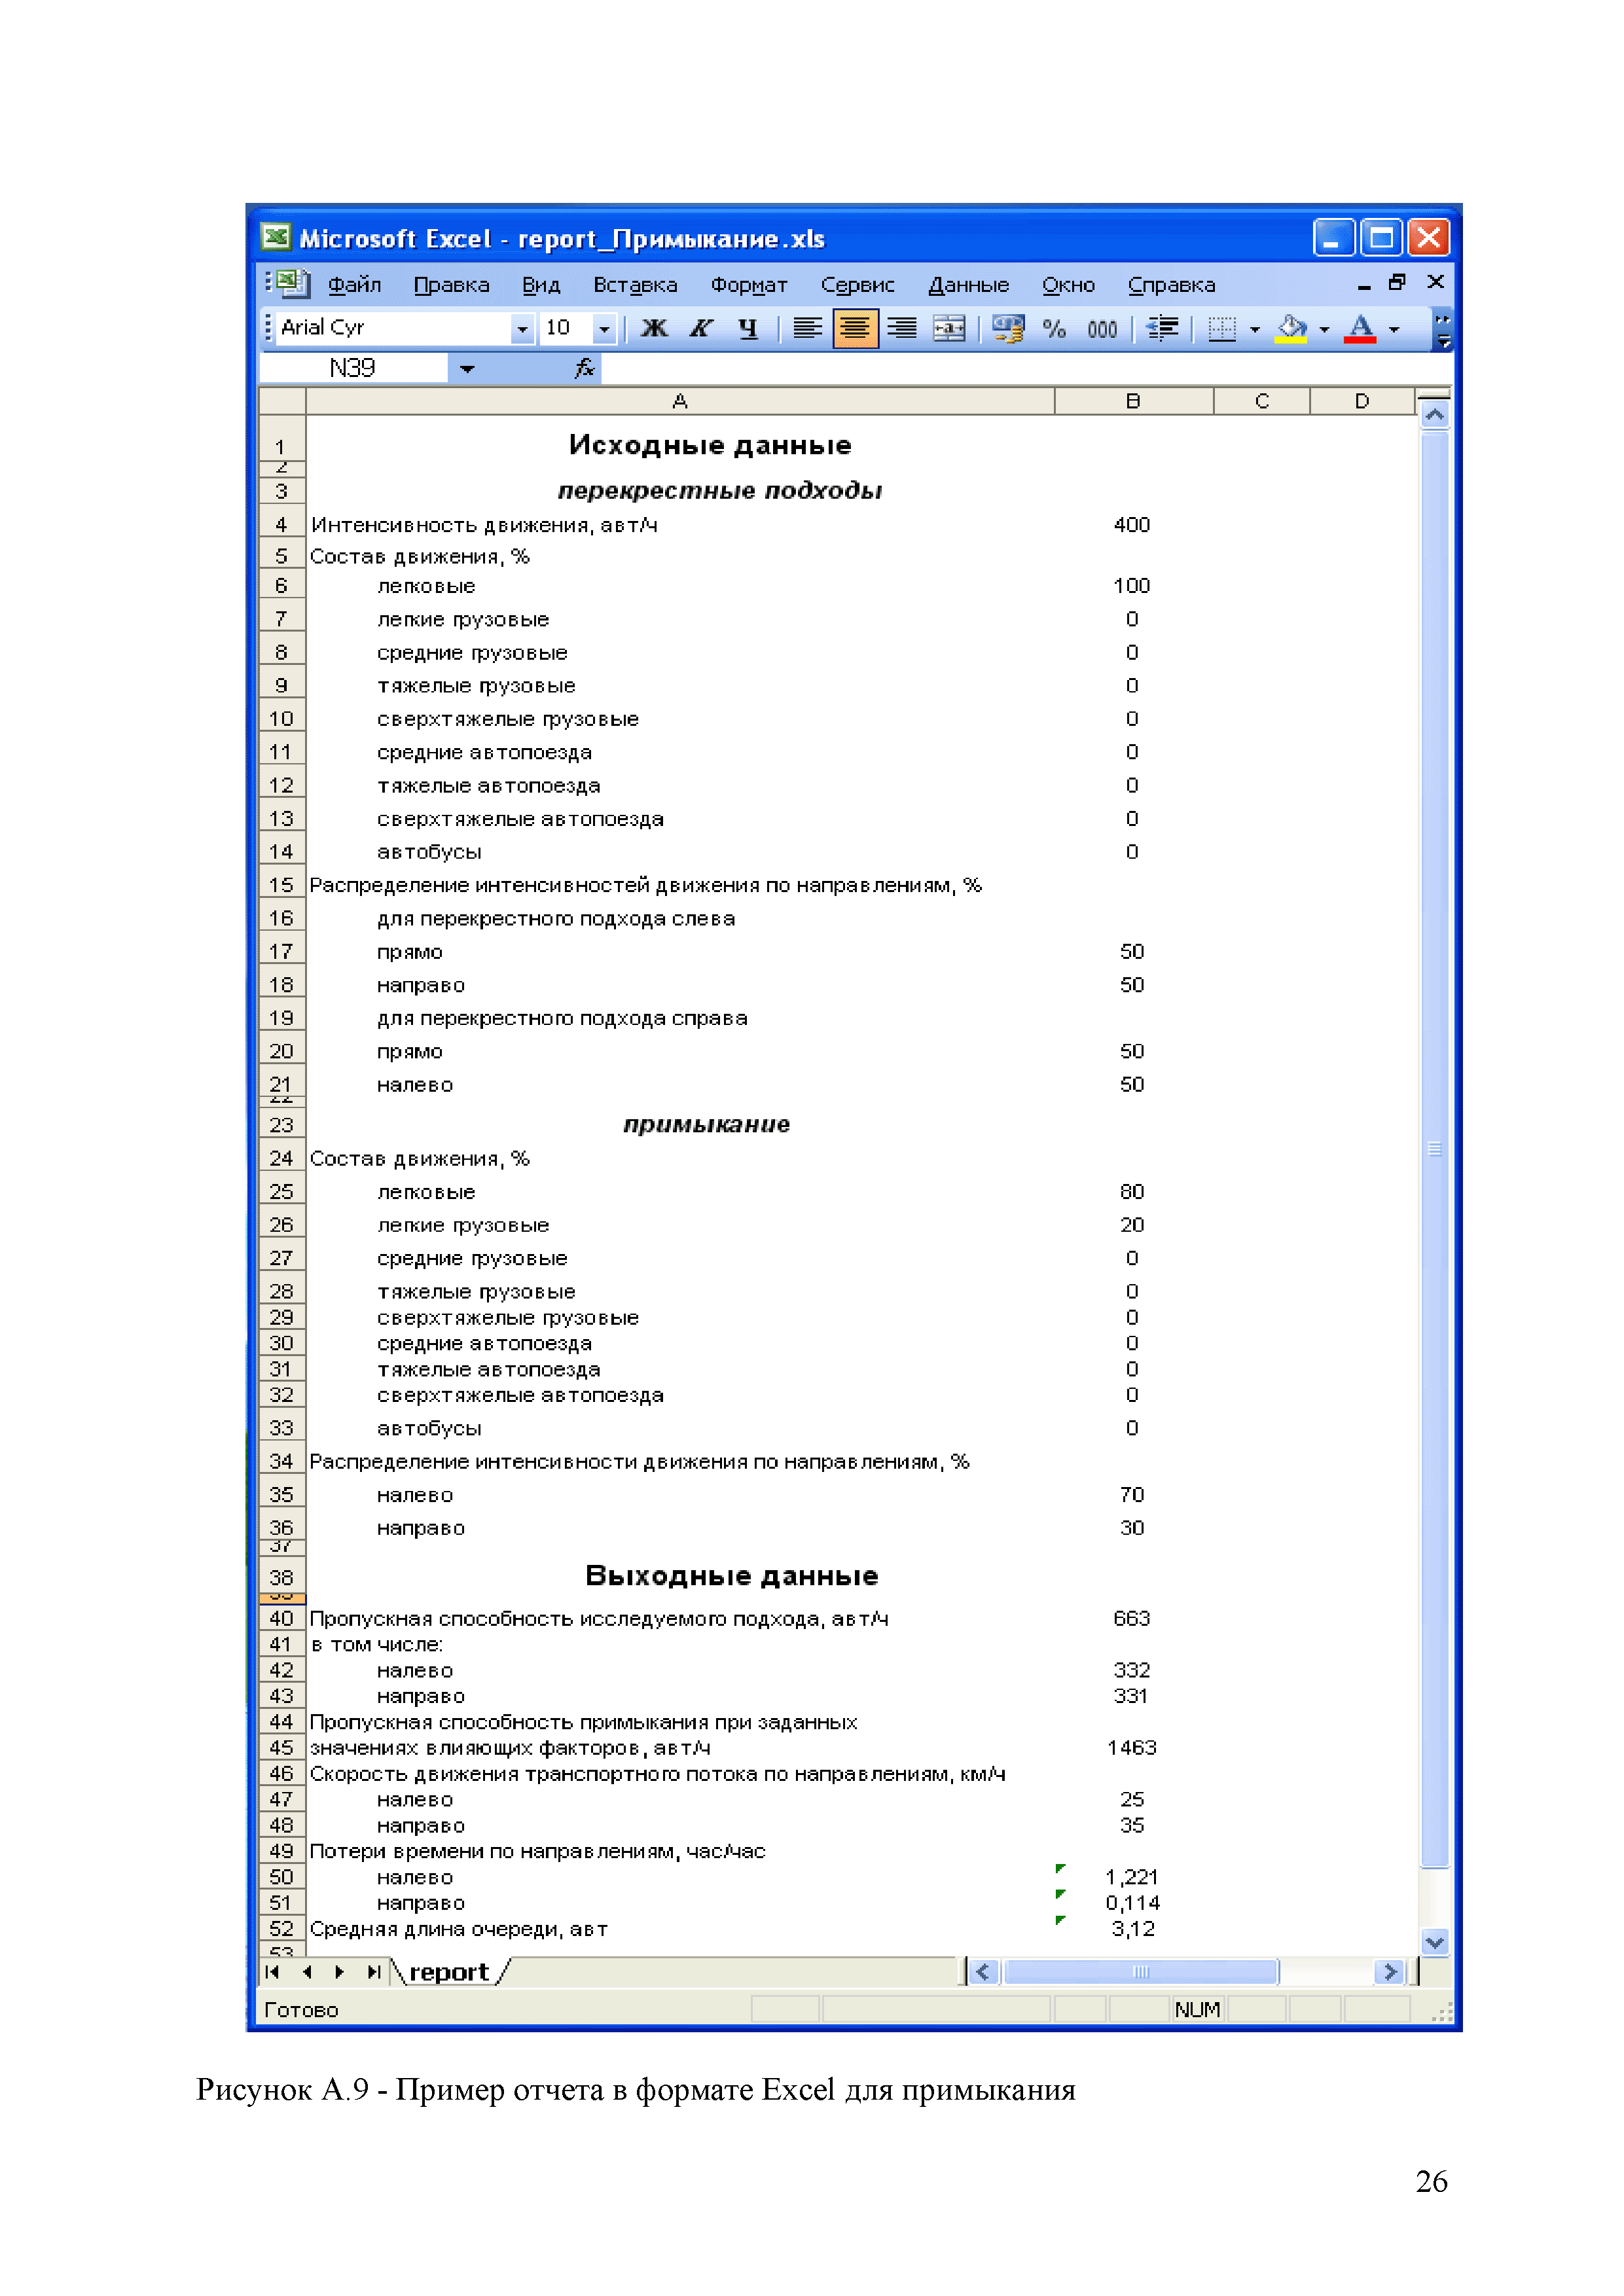Open the Окно menu

(x=1068, y=285)
